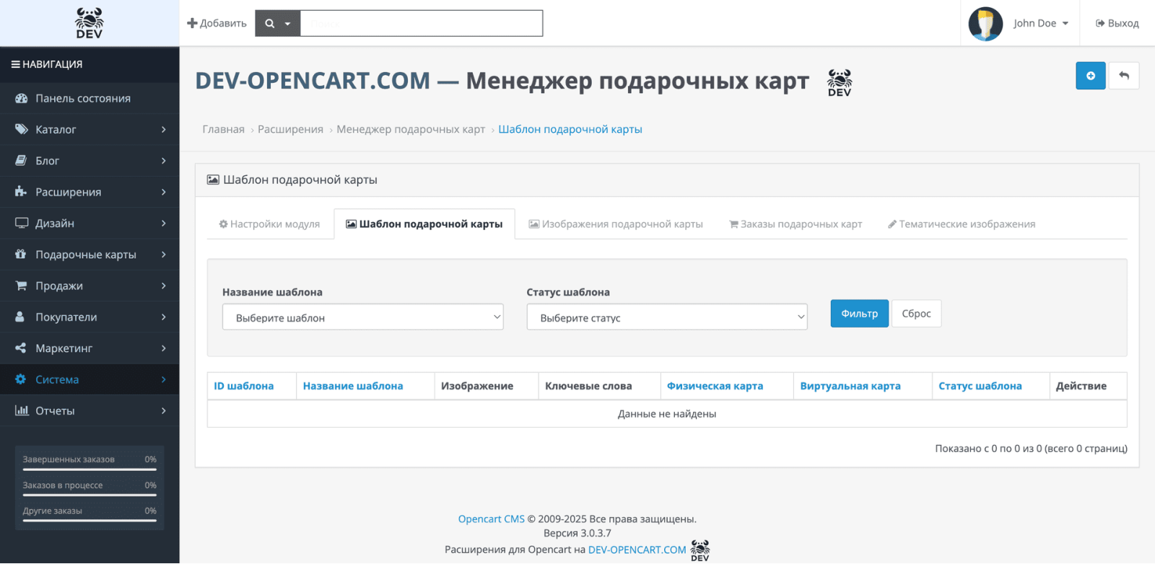The width and height of the screenshot is (1155, 564).
Task: Open the John Doe user menu
Action: [x=1040, y=23]
